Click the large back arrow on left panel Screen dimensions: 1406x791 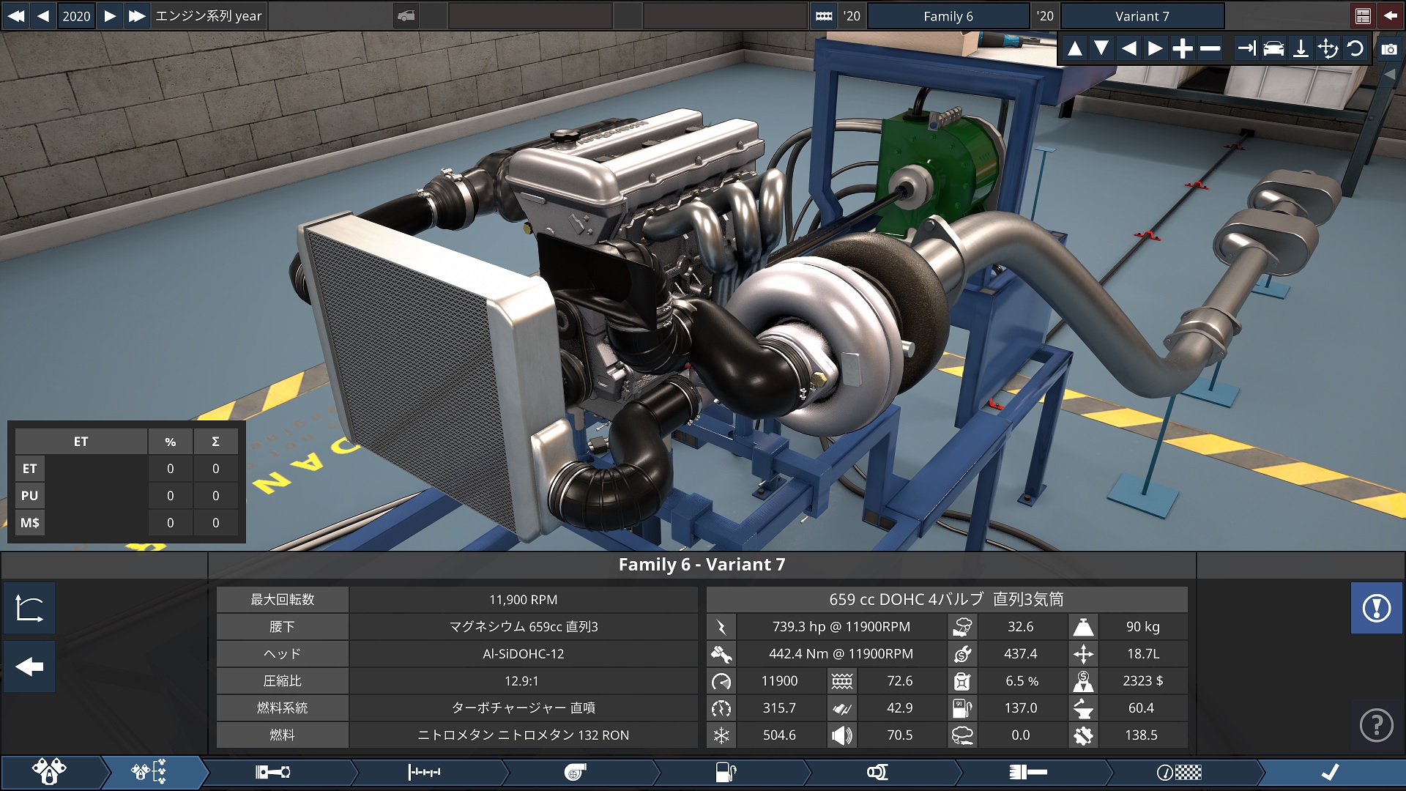(x=29, y=666)
